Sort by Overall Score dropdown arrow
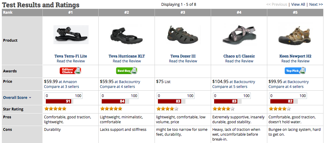This screenshot has height=143, width=325. coord(30,98)
